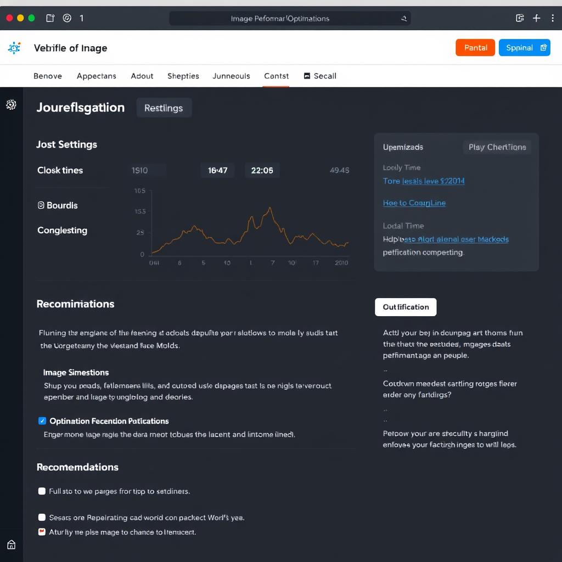Click the icon next to Bourdls
Image resolution: width=562 pixels, height=562 pixels.
point(41,205)
